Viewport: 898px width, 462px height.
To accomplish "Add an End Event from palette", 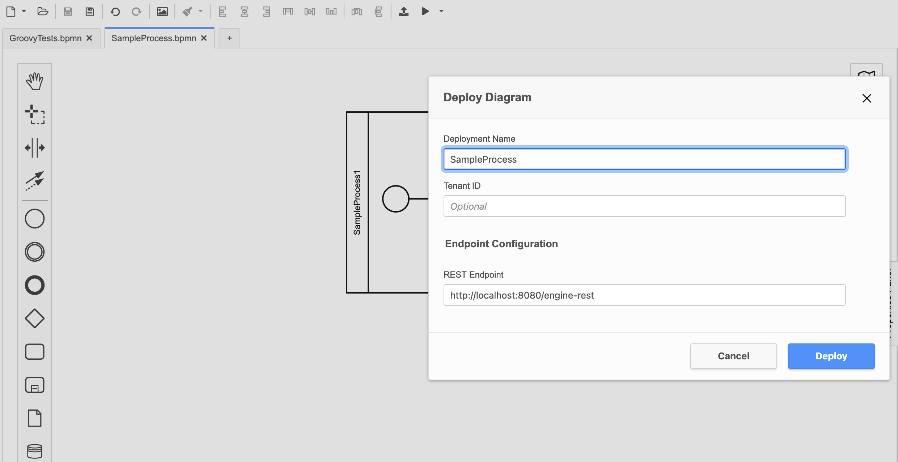I will point(34,285).
